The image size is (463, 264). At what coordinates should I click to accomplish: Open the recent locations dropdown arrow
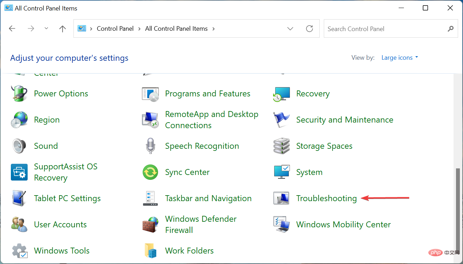coord(47,29)
